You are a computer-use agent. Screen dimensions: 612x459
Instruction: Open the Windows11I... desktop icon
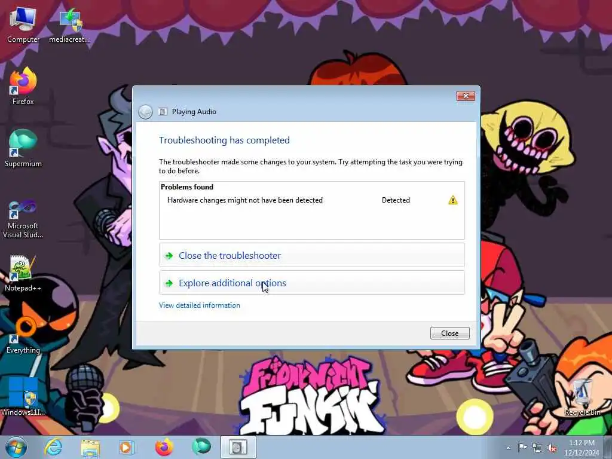click(23, 396)
